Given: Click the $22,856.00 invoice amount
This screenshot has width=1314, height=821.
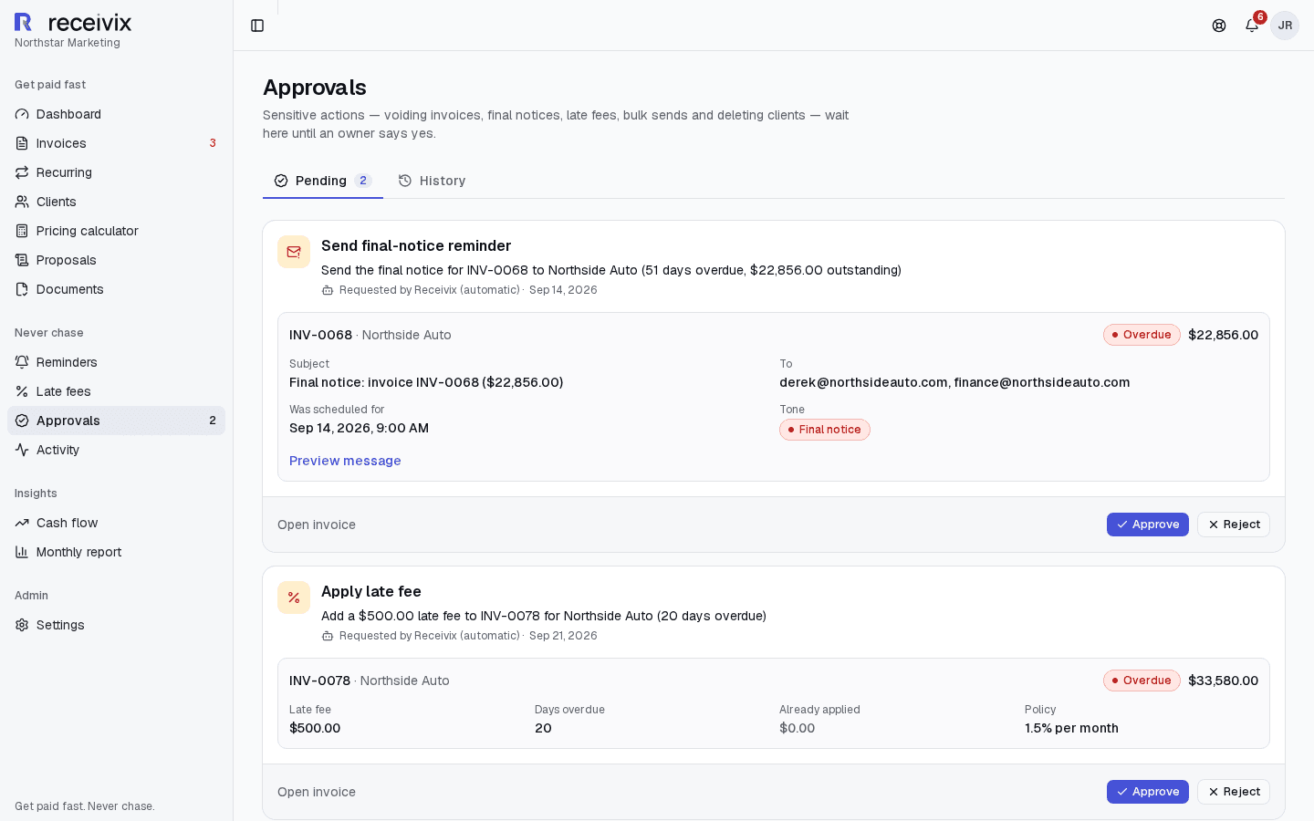Looking at the screenshot, I should pyautogui.click(x=1223, y=335).
